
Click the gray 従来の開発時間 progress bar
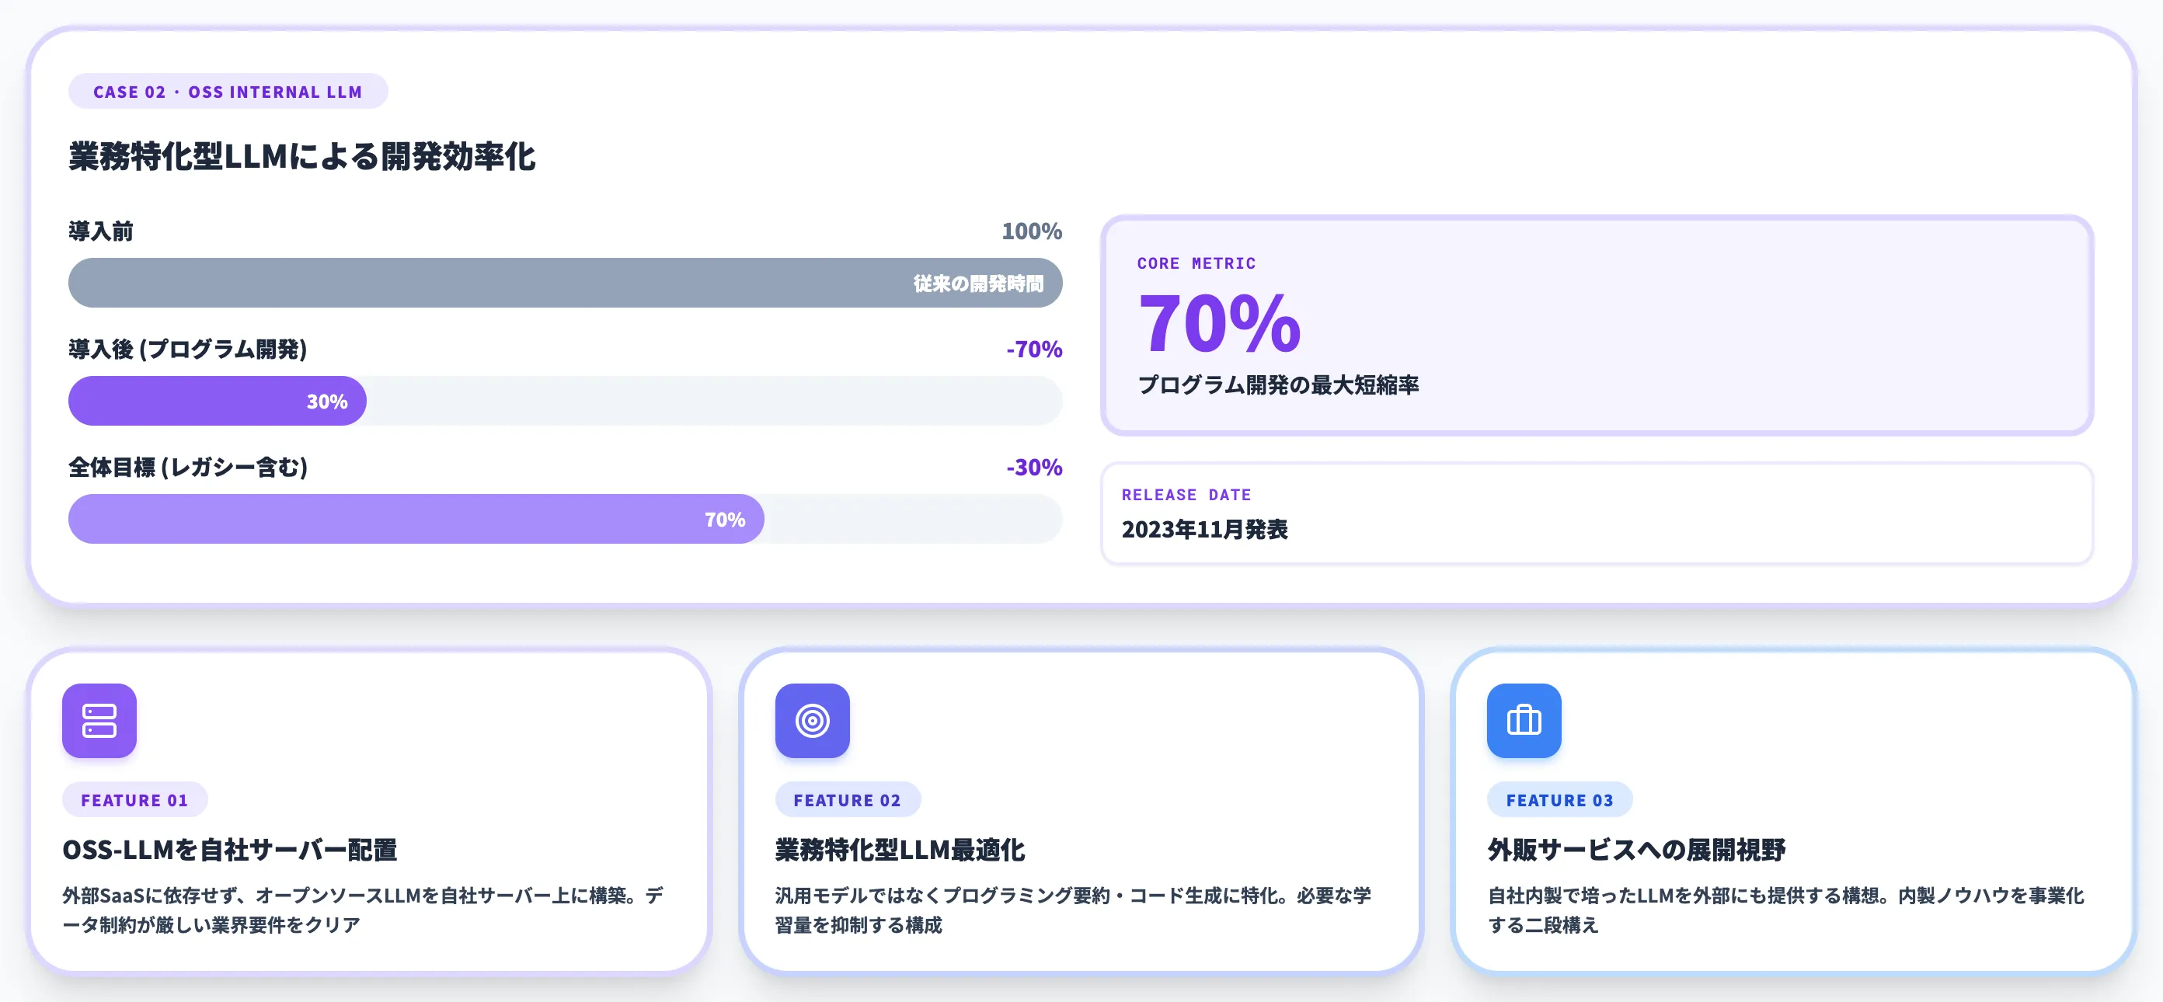565,283
